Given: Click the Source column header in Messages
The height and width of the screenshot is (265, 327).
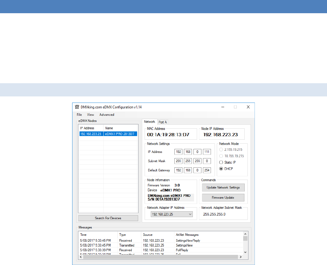Looking at the screenshot, I should pyautogui.click(x=148, y=235).
